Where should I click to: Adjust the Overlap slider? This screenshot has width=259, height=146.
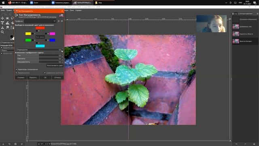39,49
